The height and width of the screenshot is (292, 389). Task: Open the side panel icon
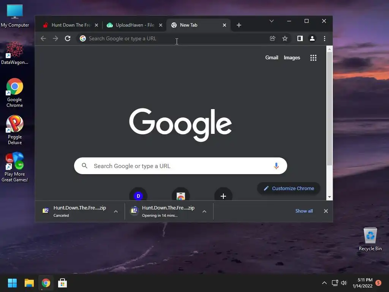point(300,38)
